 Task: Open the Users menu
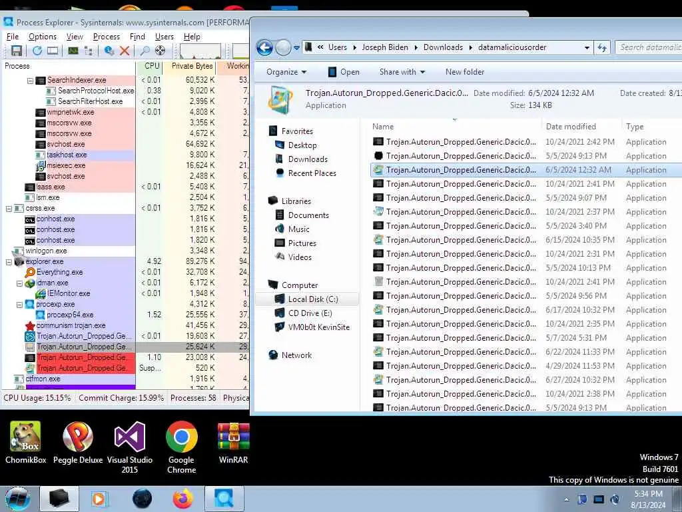point(165,37)
